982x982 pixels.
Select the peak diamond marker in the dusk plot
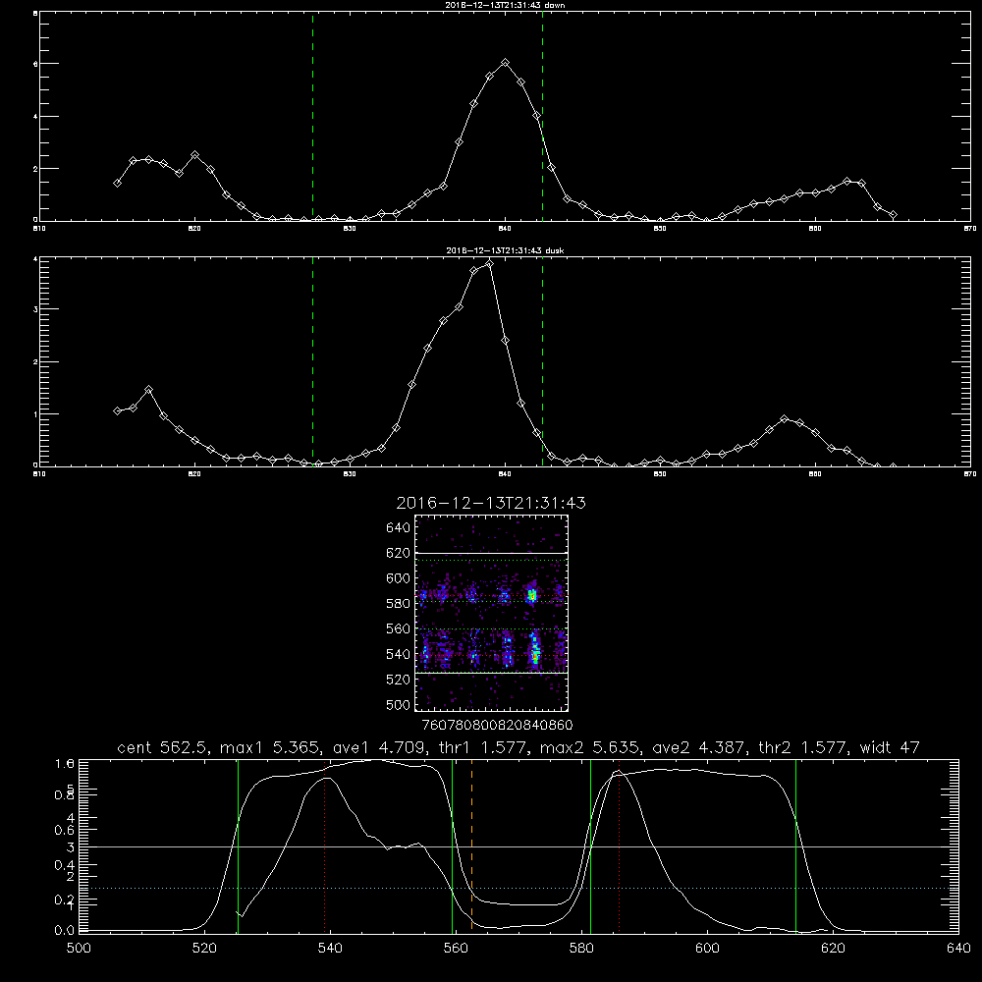coord(490,264)
